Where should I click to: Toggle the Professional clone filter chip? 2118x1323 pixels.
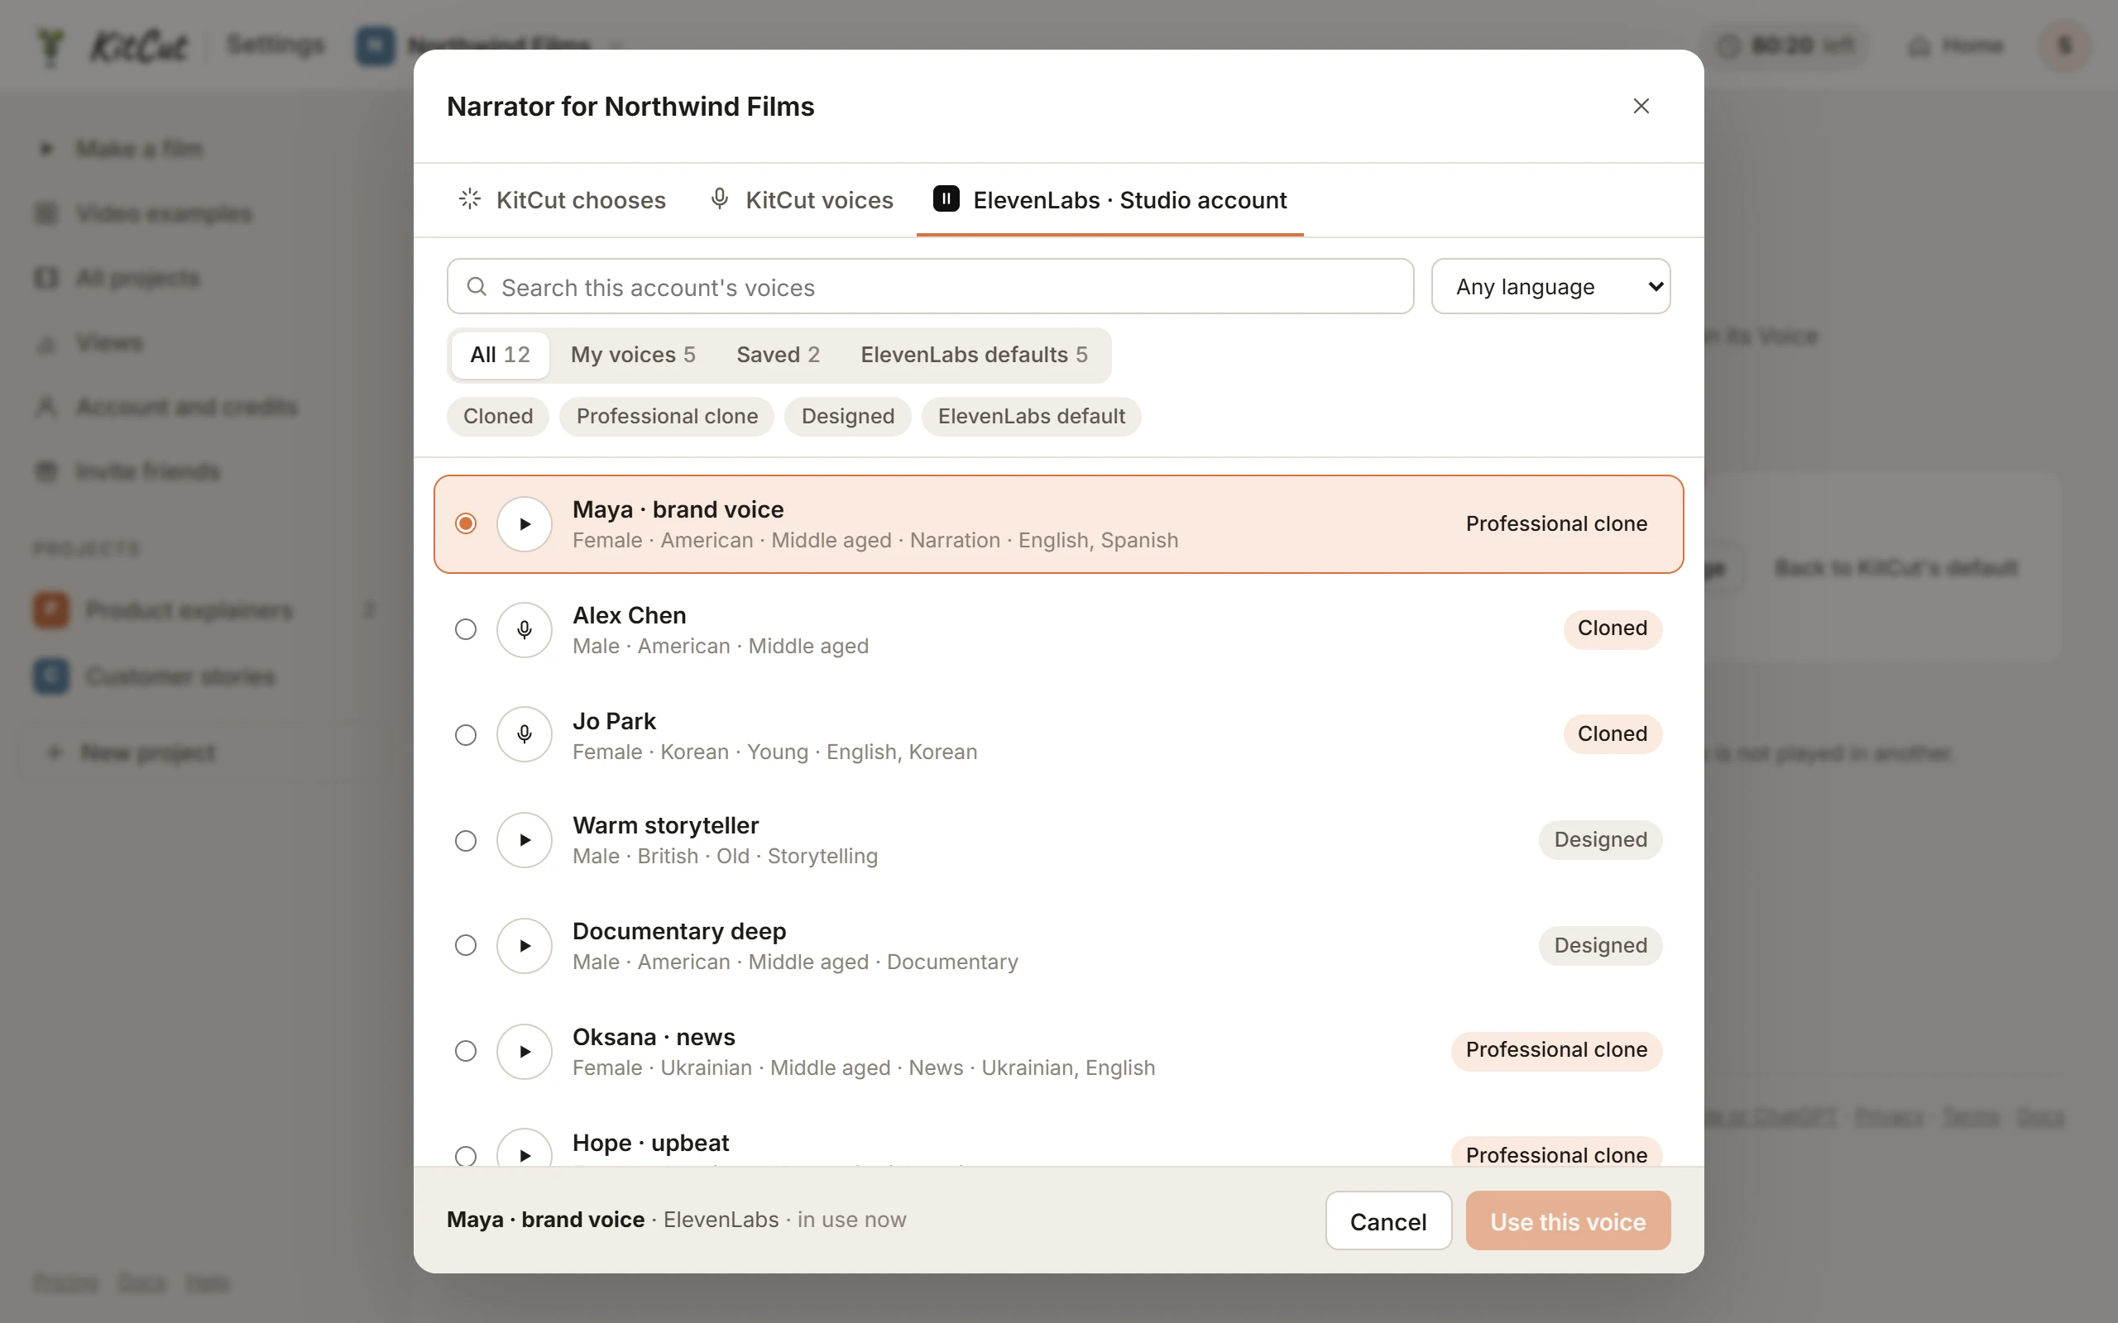click(x=667, y=417)
